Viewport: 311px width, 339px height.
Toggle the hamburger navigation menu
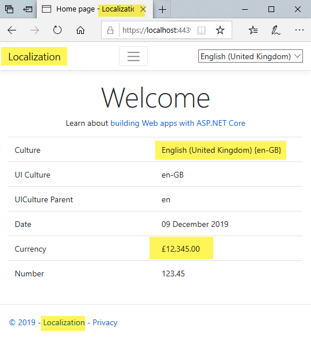(x=133, y=56)
